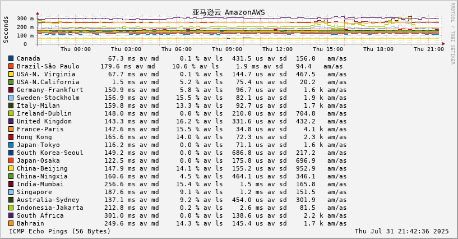Click the 'Bahrain' legend name
This screenshot has height=239, width=458.
(x=30, y=223)
